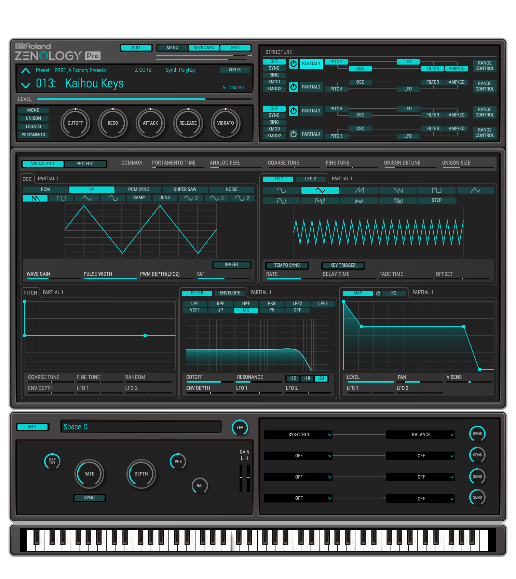Toggle the MFX on/off button
Screen dimensions: 516x579
(32, 427)
